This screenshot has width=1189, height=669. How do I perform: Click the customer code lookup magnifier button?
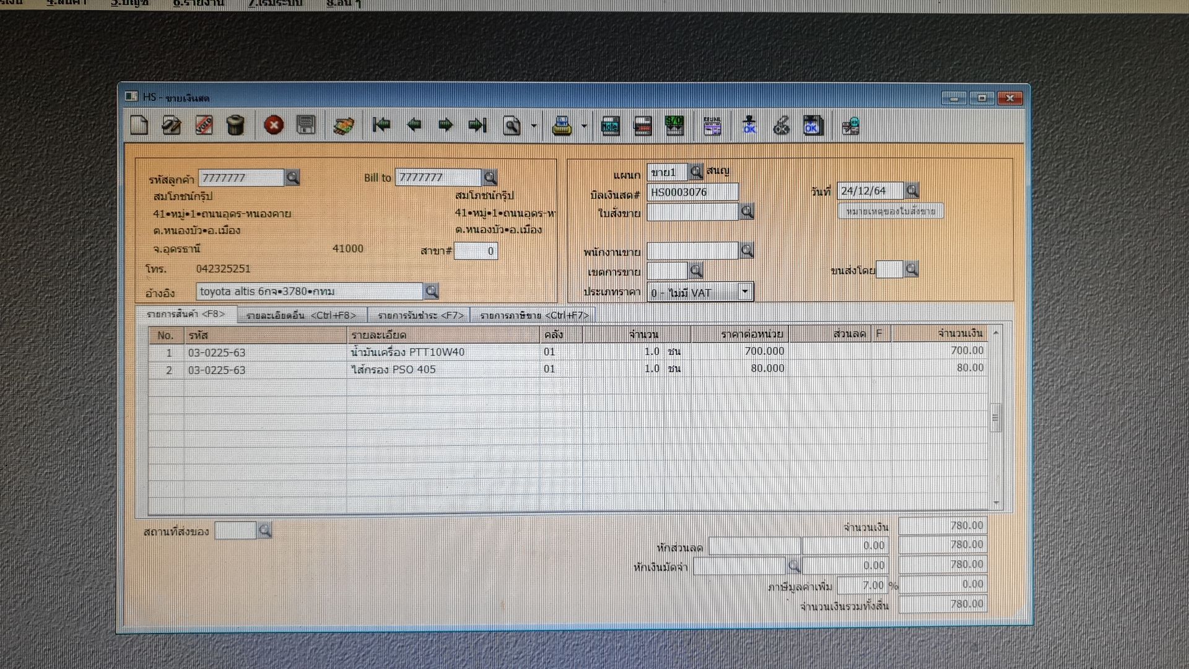point(292,178)
